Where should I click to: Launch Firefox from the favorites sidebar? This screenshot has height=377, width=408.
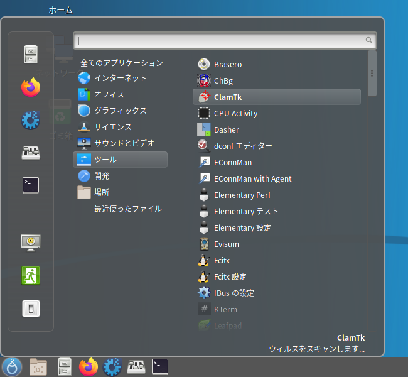31,87
